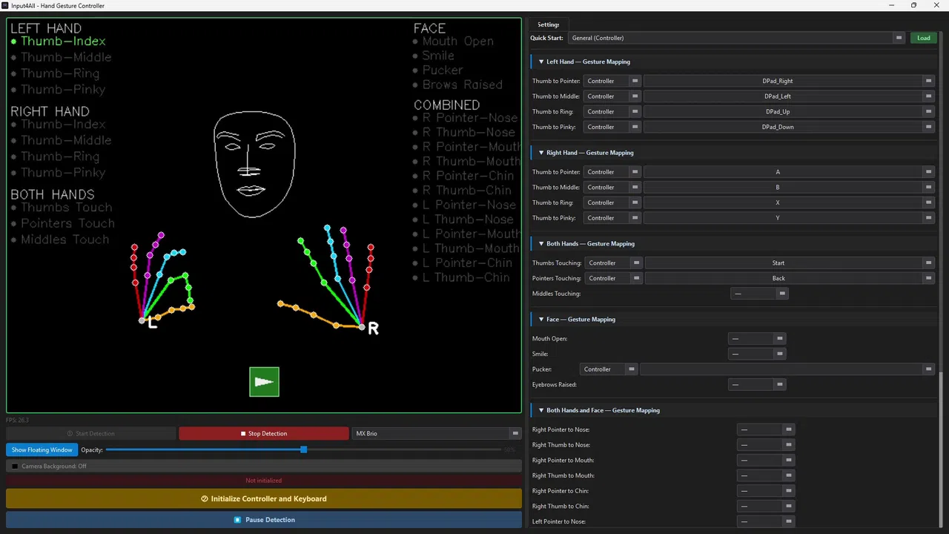The height and width of the screenshot is (534, 949).
Task: Collapse the Right Hand — Gesture Mapping section
Action: tap(541, 153)
